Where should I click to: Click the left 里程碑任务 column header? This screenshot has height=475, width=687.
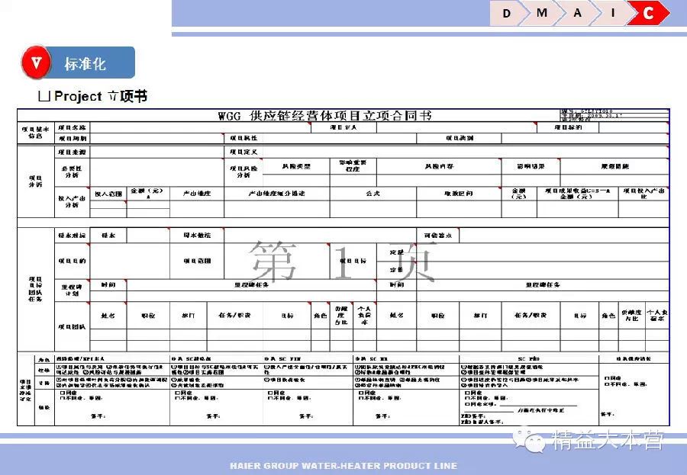pos(251,285)
